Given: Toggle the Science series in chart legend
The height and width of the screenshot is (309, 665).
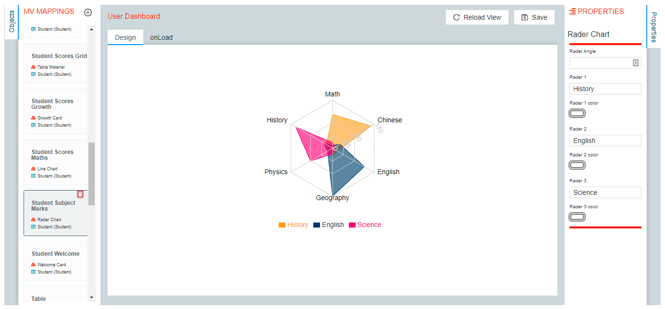Looking at the screenshot, I should (x=365, y=225).
